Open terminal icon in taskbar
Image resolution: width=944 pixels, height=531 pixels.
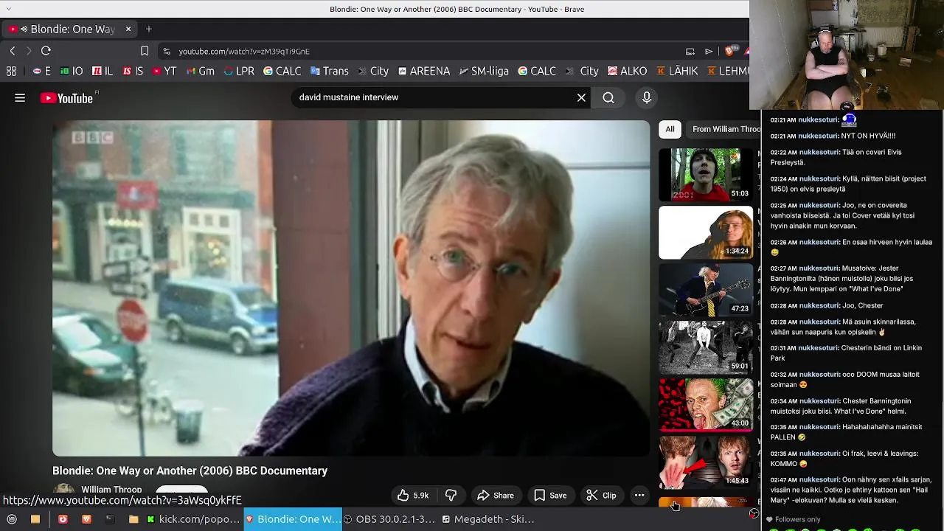pyautogui.click(x=110, y=519)
